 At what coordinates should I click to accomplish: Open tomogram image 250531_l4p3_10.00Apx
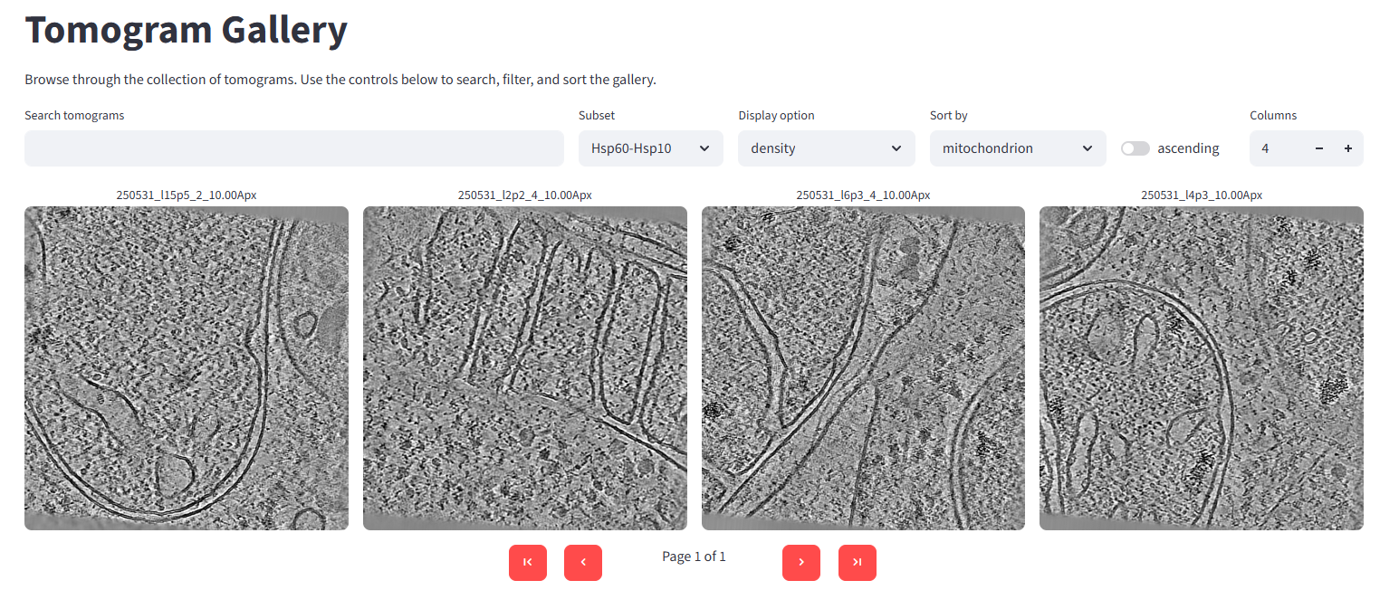[x=1202, y=368]
